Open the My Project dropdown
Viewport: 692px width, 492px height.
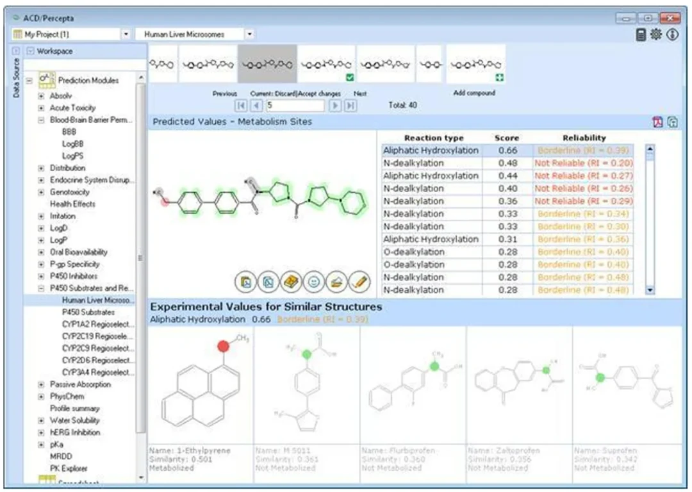click(x=126, y=34)
